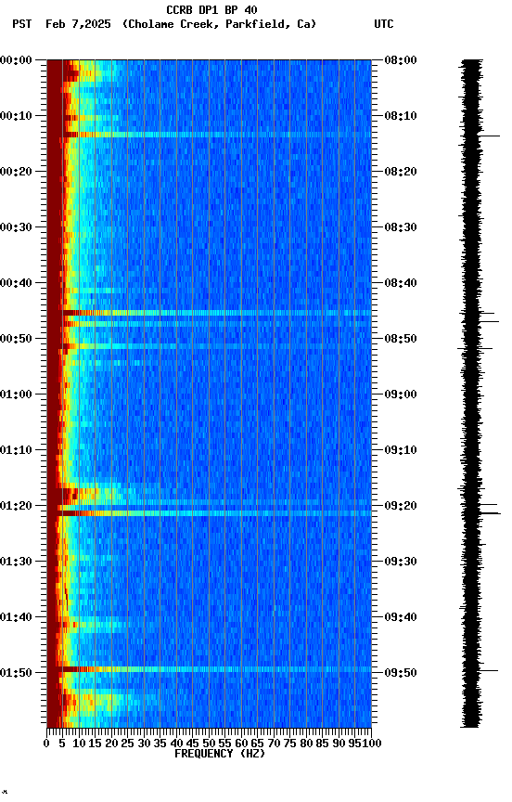Click the frequency axis label "100"
Screen dimensions: 512x802
tap(372, 744)
